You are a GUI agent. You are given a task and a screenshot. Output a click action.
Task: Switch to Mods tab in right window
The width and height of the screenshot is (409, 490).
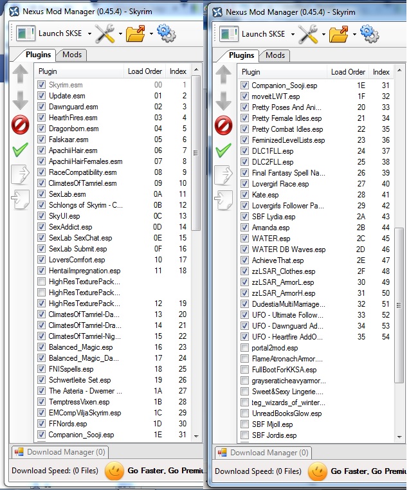click(x=275, y=55)
